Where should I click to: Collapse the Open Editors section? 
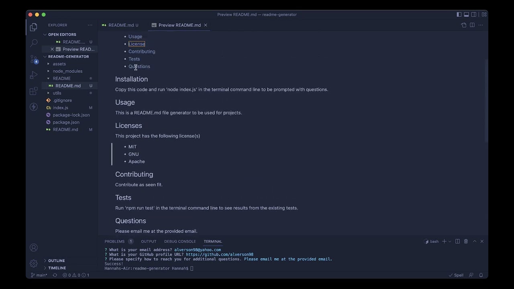coord(62,35)
